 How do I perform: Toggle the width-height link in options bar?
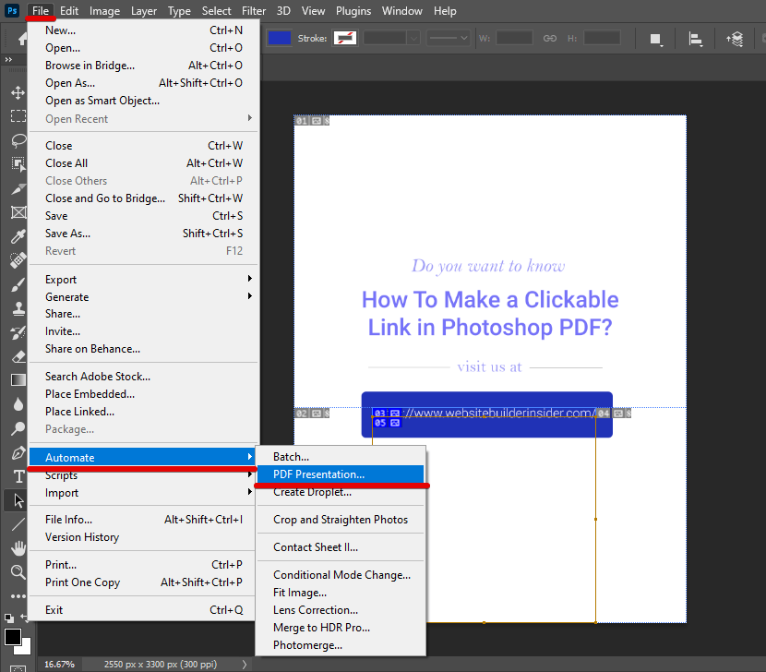[549, 38]
